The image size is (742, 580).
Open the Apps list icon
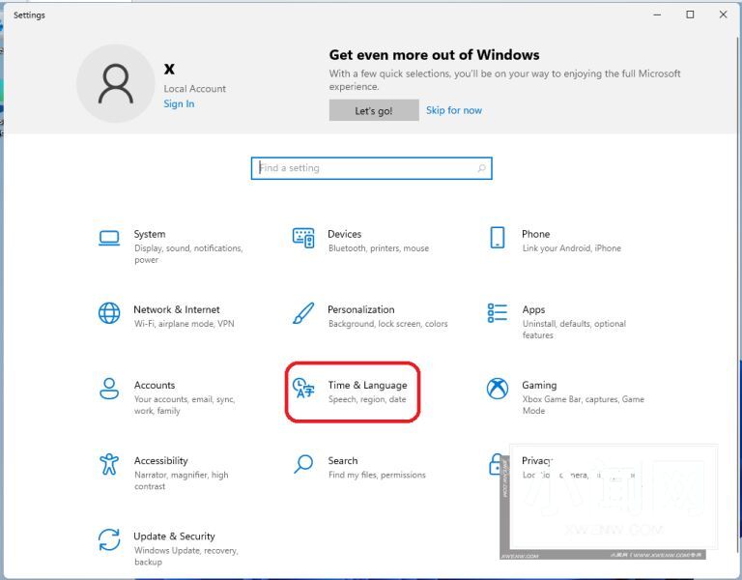pyautogui.click(x=498, y=313)
